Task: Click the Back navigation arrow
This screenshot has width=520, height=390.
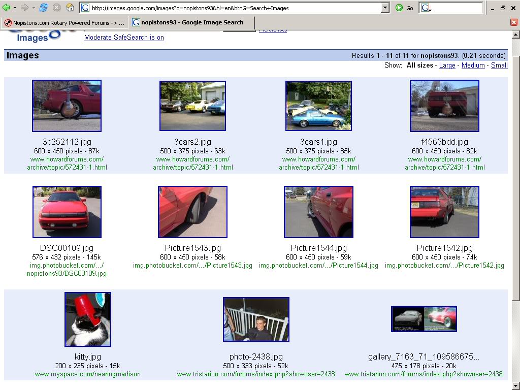Action: 6,8
